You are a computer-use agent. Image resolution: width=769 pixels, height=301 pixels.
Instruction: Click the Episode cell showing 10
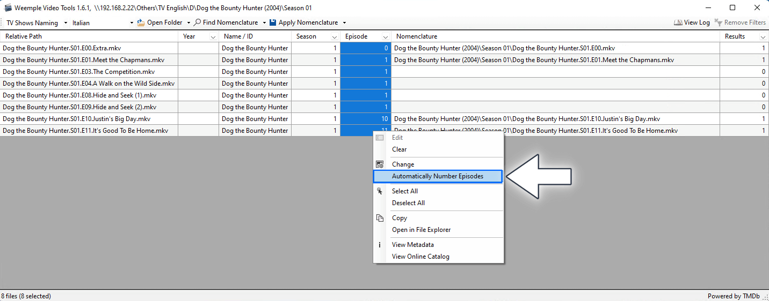366,119
